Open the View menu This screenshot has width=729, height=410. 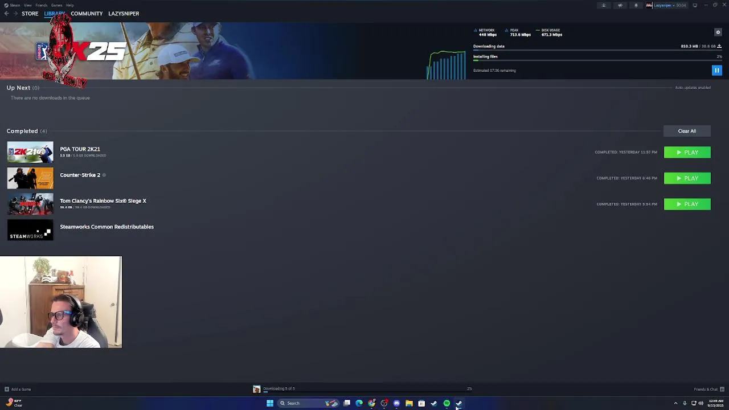click(x=27, y=5)
